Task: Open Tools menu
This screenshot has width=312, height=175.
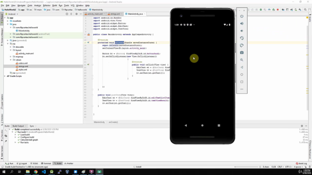Action: tap(66, 5)
